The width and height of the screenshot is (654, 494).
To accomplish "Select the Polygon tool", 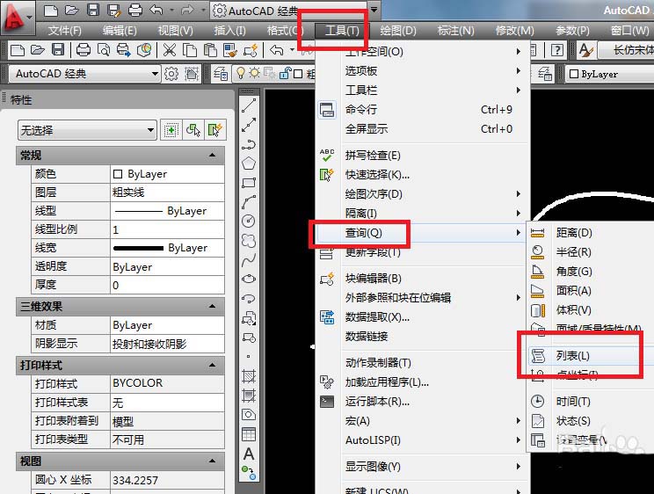I will [249, 163].
